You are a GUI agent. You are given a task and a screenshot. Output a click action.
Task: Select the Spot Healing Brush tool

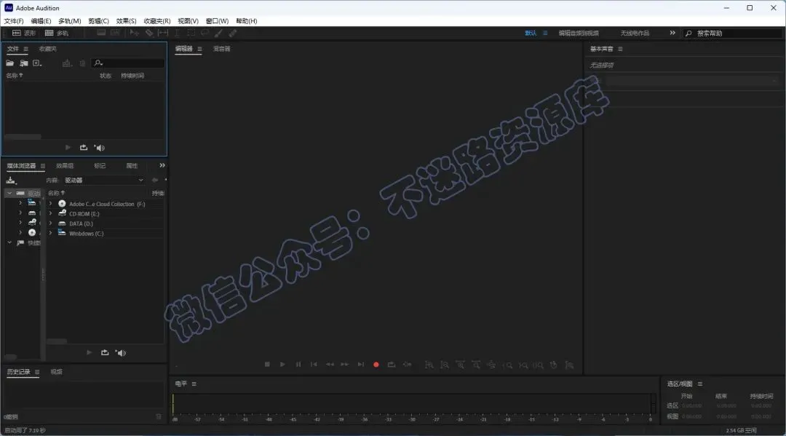233,33
